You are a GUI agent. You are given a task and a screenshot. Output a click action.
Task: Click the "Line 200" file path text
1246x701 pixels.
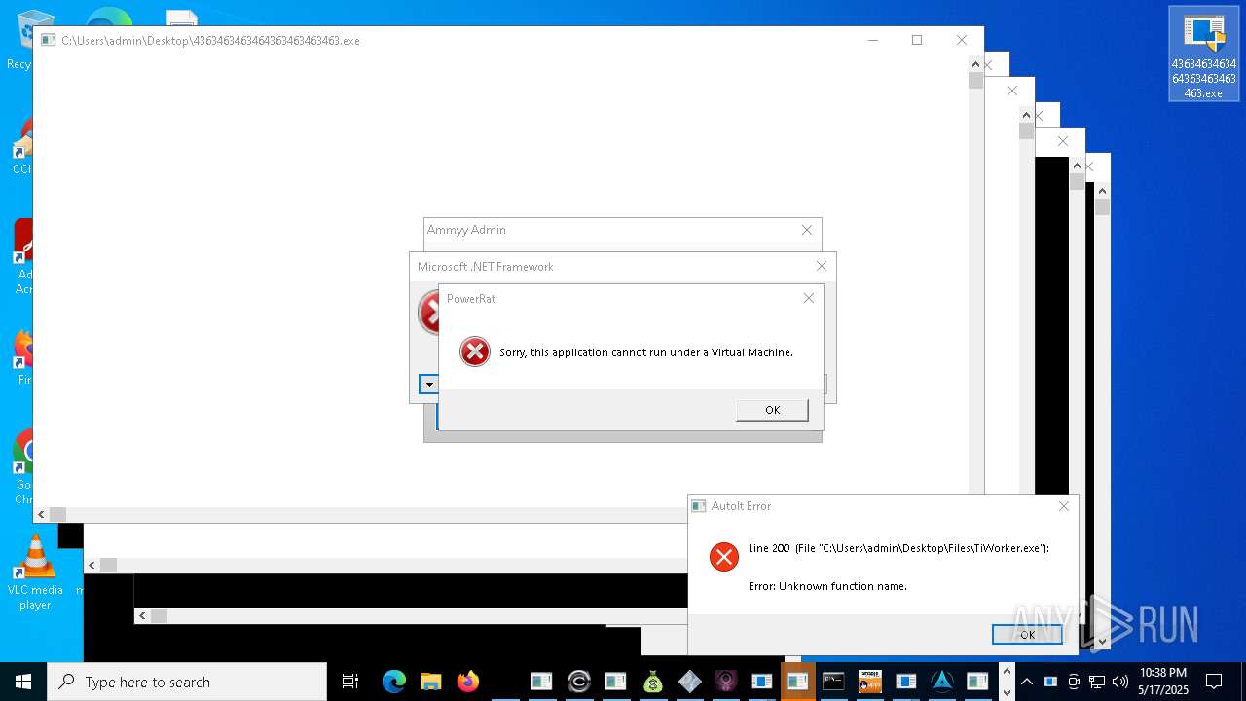(898, 548)
